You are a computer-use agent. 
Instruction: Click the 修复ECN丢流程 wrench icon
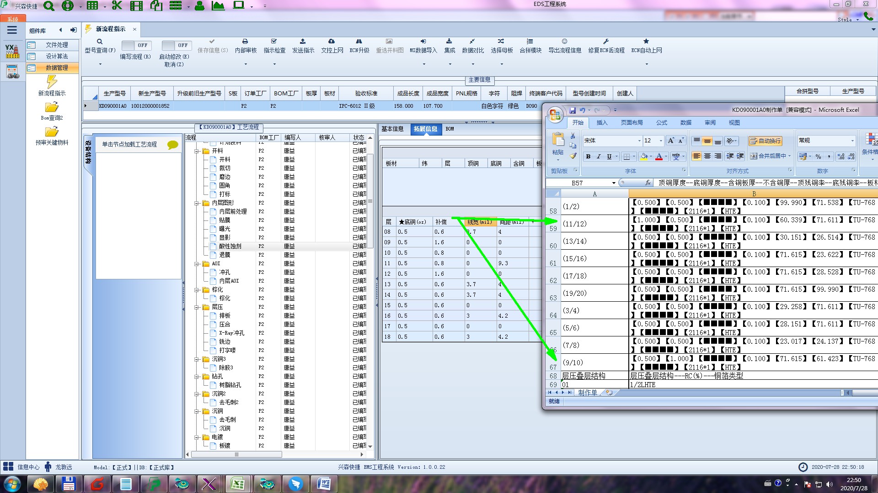(606, 42)
